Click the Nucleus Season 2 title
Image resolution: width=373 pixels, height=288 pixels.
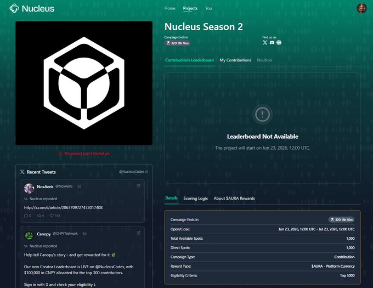point(204,27)
